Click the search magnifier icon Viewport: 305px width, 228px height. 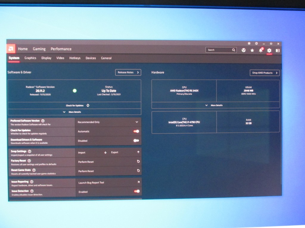[x=234, y=50]
